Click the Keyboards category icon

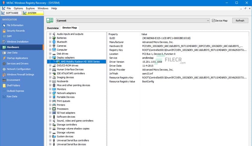[x=54, y=81]
